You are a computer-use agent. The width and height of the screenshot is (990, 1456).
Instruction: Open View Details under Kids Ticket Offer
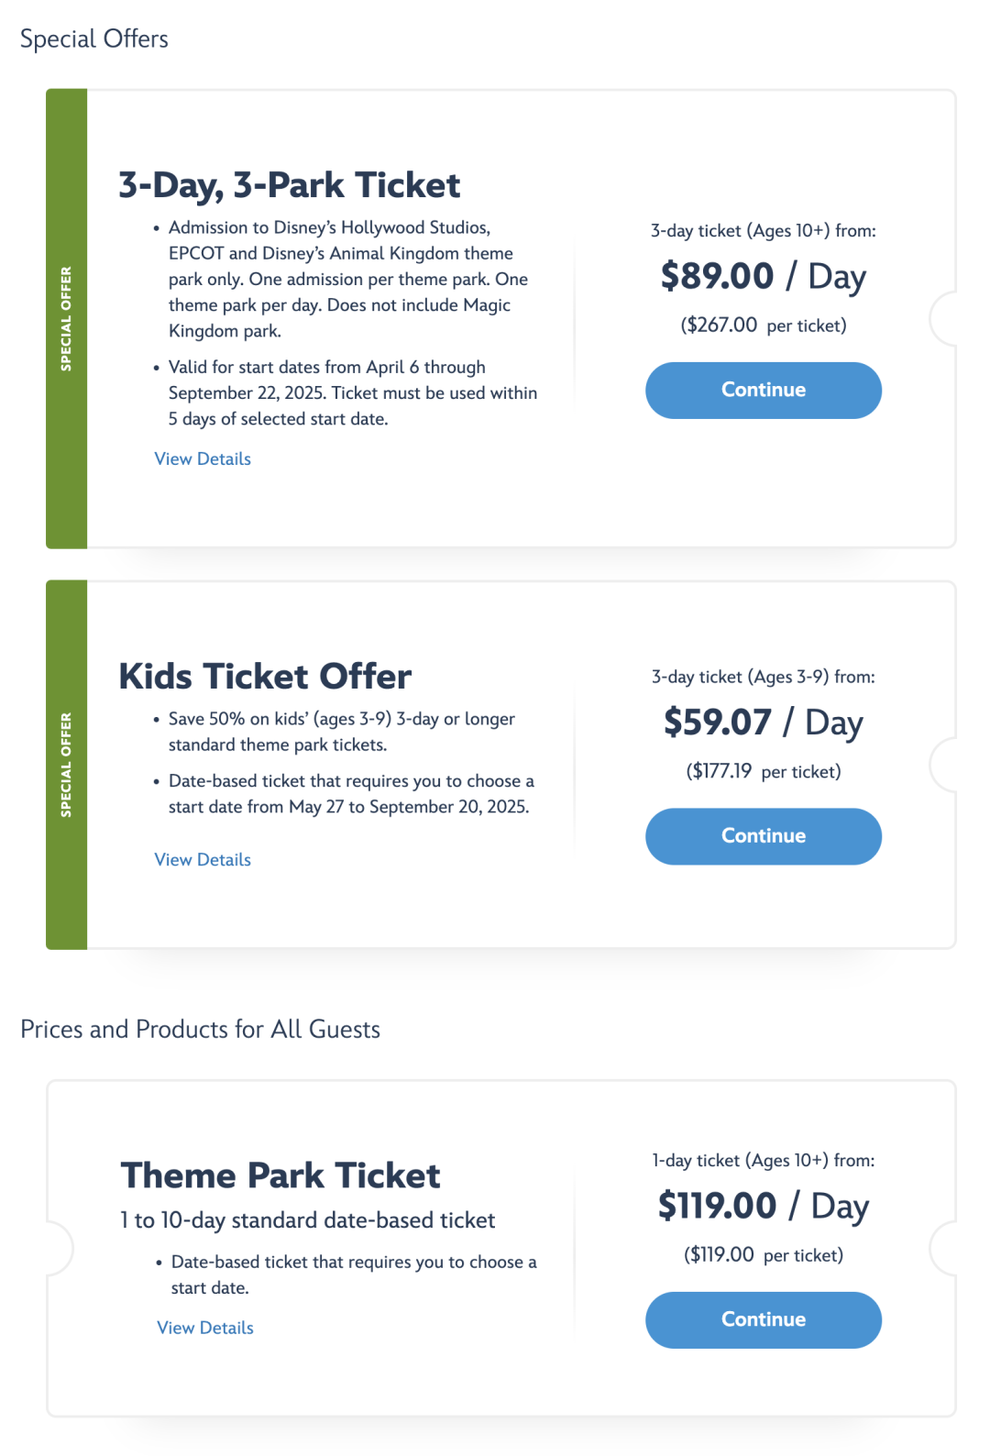(x=203, y=859)
